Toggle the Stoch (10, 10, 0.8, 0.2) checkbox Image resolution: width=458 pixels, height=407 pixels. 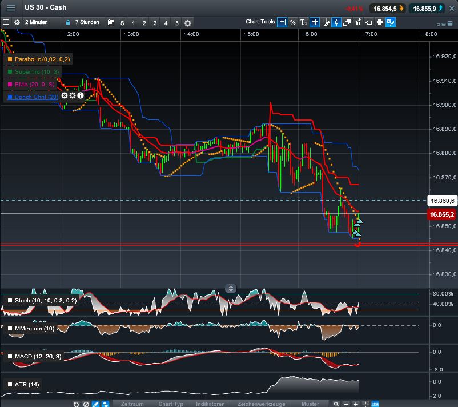coord(10,300)
